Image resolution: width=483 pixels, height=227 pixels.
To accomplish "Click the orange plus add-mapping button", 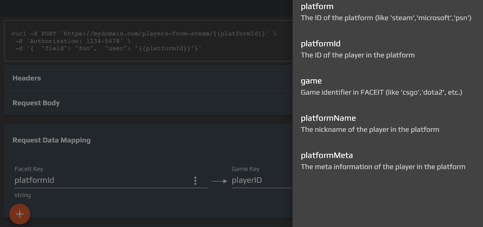I will pos(20,214).
